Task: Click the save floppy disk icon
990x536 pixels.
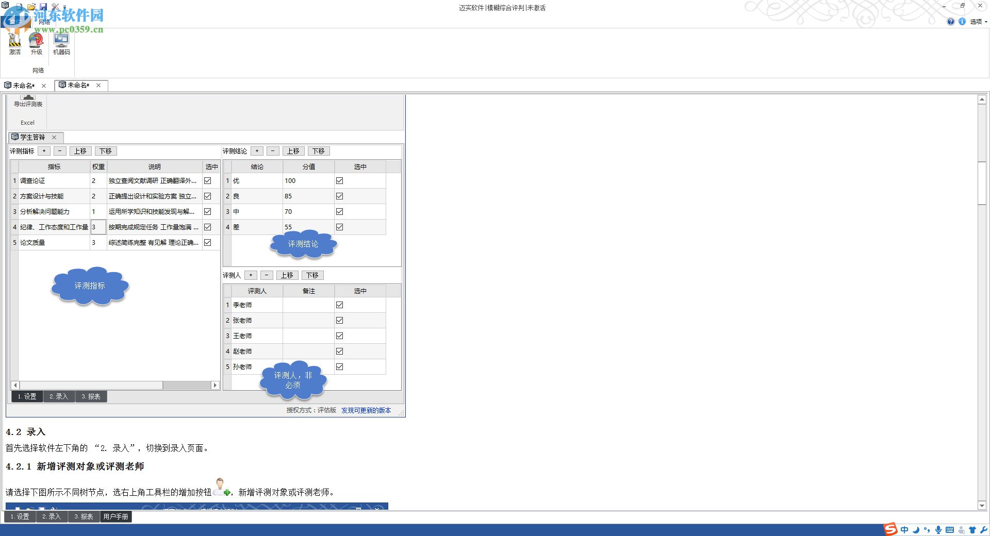Action: pos(43,7)
